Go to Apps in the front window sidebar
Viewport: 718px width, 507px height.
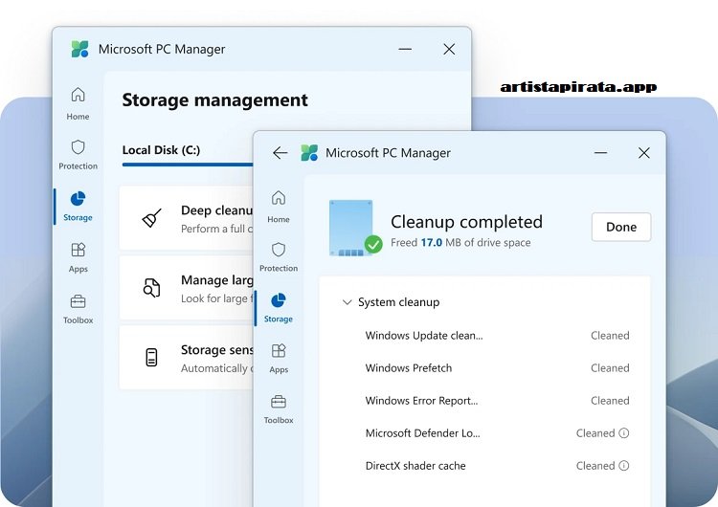pyautogui.click(x=279, y=359)
